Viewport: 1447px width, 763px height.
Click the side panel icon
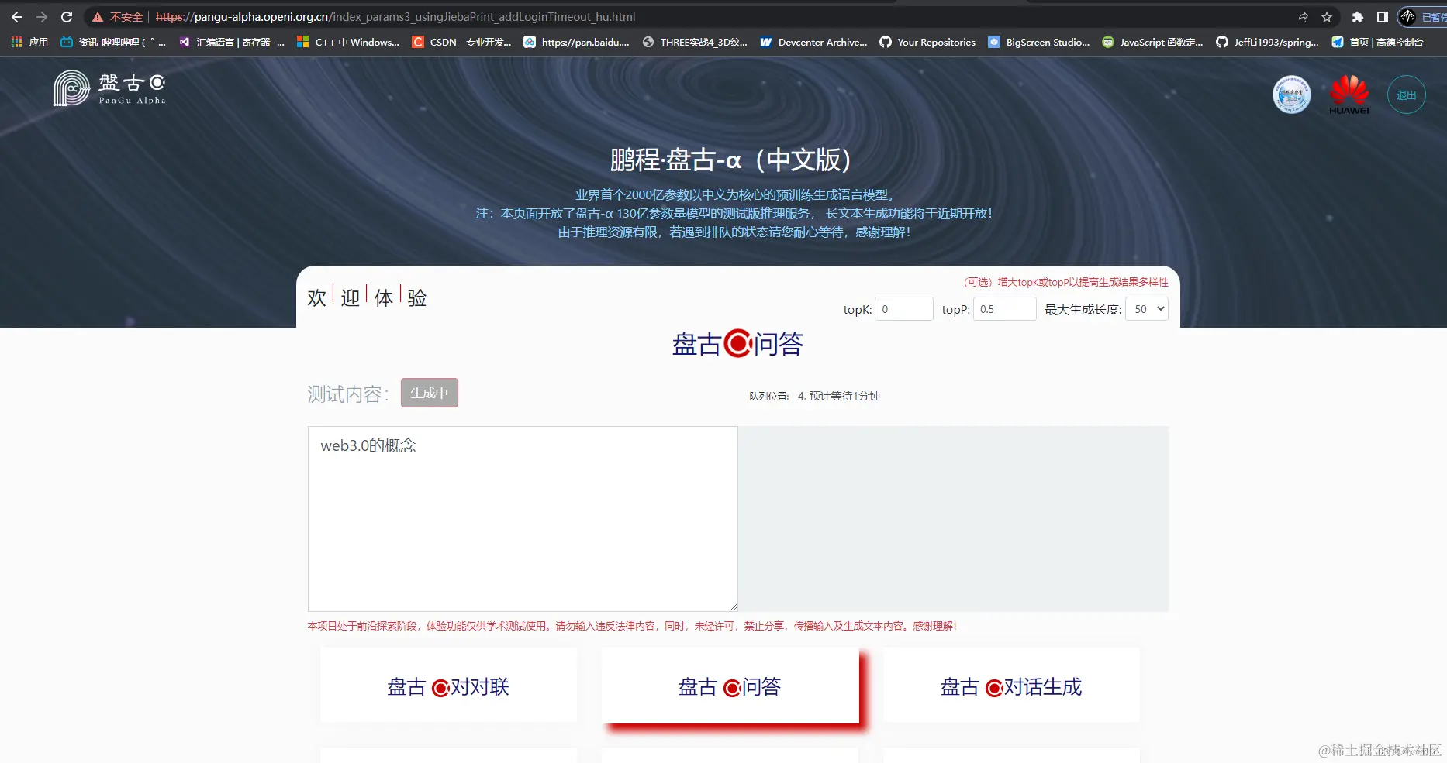click(x=1381, y=16)
